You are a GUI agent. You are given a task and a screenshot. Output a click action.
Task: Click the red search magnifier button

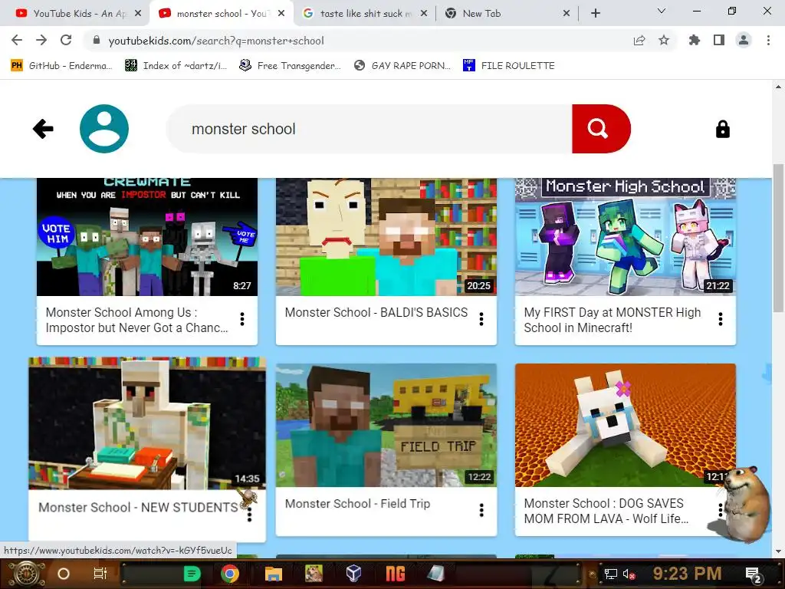[601, 129]
